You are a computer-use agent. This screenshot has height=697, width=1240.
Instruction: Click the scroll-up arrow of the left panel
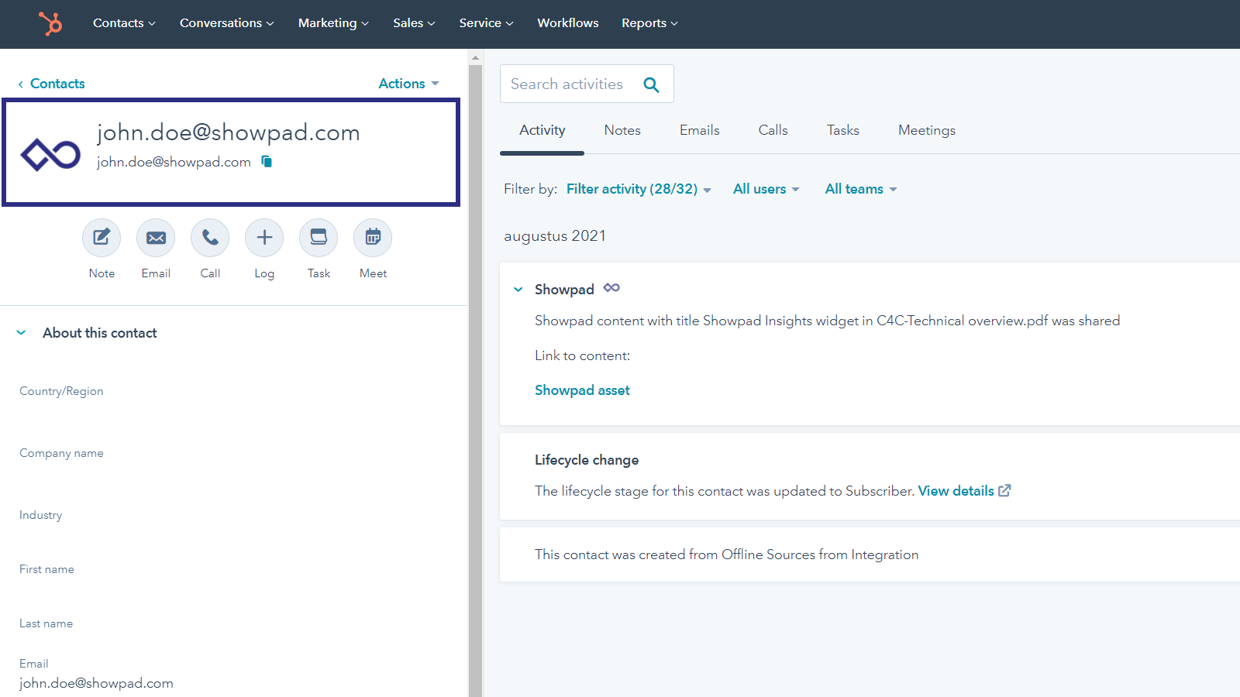pos(475,57)
